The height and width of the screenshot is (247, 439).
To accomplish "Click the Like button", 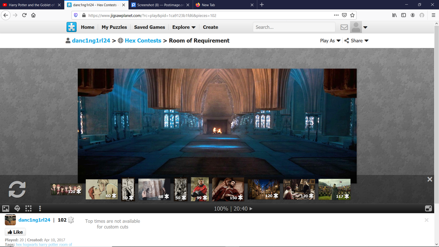I will tap(15, 232).
